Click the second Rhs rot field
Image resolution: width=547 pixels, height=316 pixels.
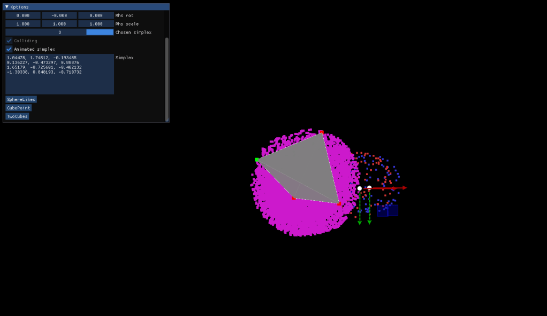point(59,15)
